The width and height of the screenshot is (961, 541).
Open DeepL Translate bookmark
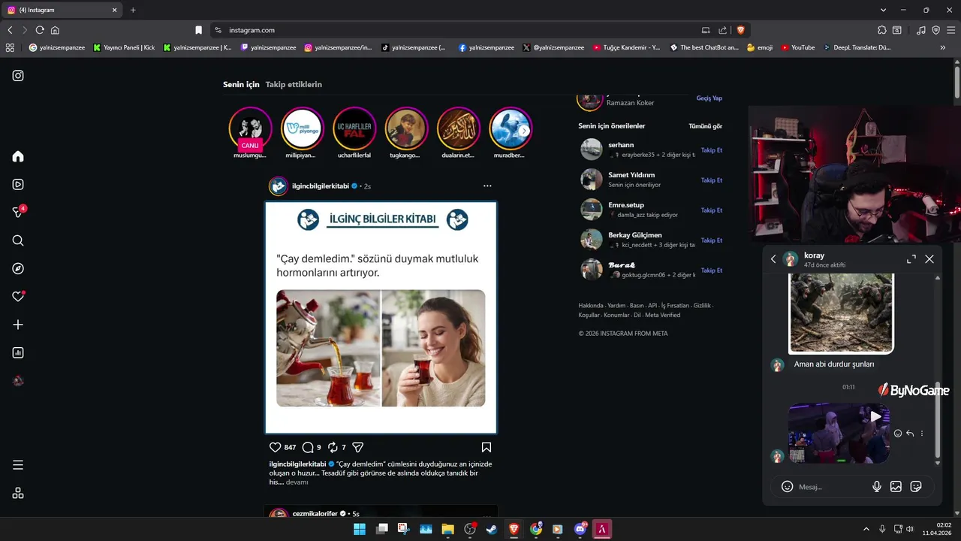pyautogui.click(x=857, y=47)
